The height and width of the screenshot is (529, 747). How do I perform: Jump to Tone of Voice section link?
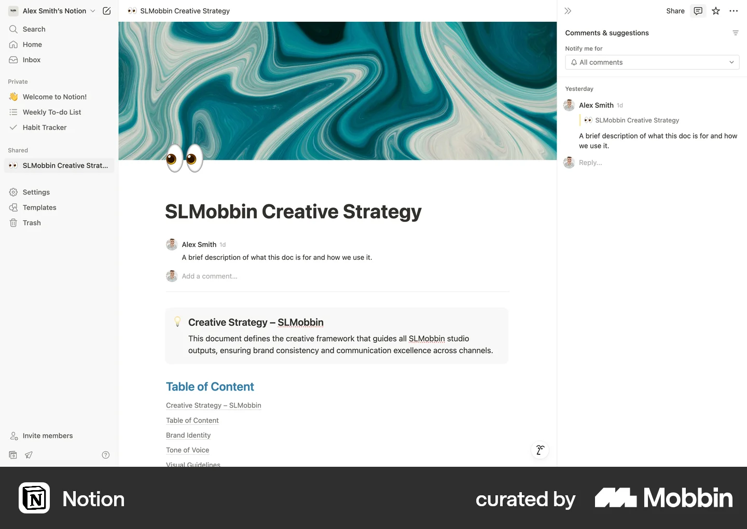(x=188, y=450)
